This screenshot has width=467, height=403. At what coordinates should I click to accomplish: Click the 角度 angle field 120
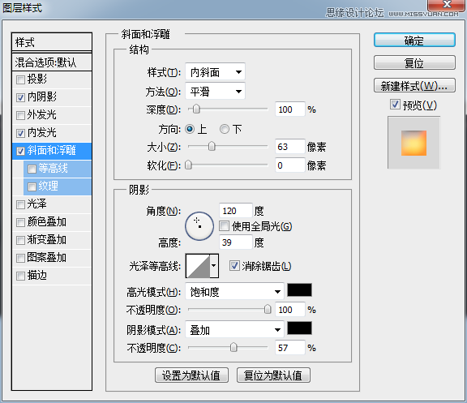point(236,211)
